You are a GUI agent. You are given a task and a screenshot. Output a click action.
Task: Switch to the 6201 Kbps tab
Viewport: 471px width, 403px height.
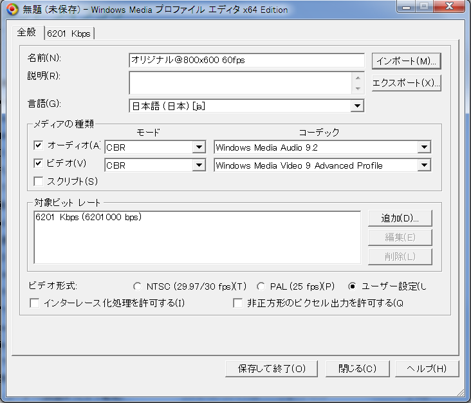(x=68, y=33)
